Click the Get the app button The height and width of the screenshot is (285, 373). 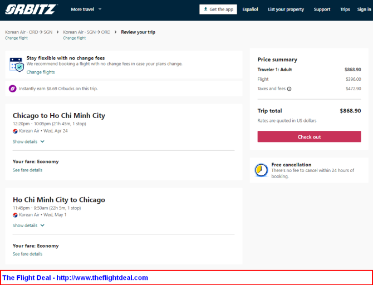(218, 9)
